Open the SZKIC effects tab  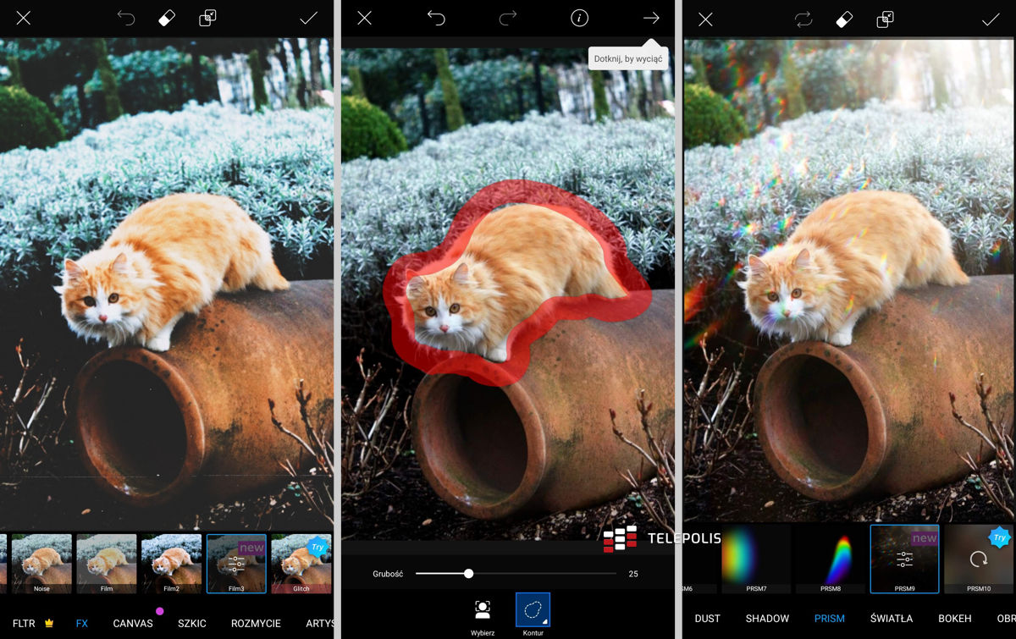pyautogui.click(x=192, y=623)
